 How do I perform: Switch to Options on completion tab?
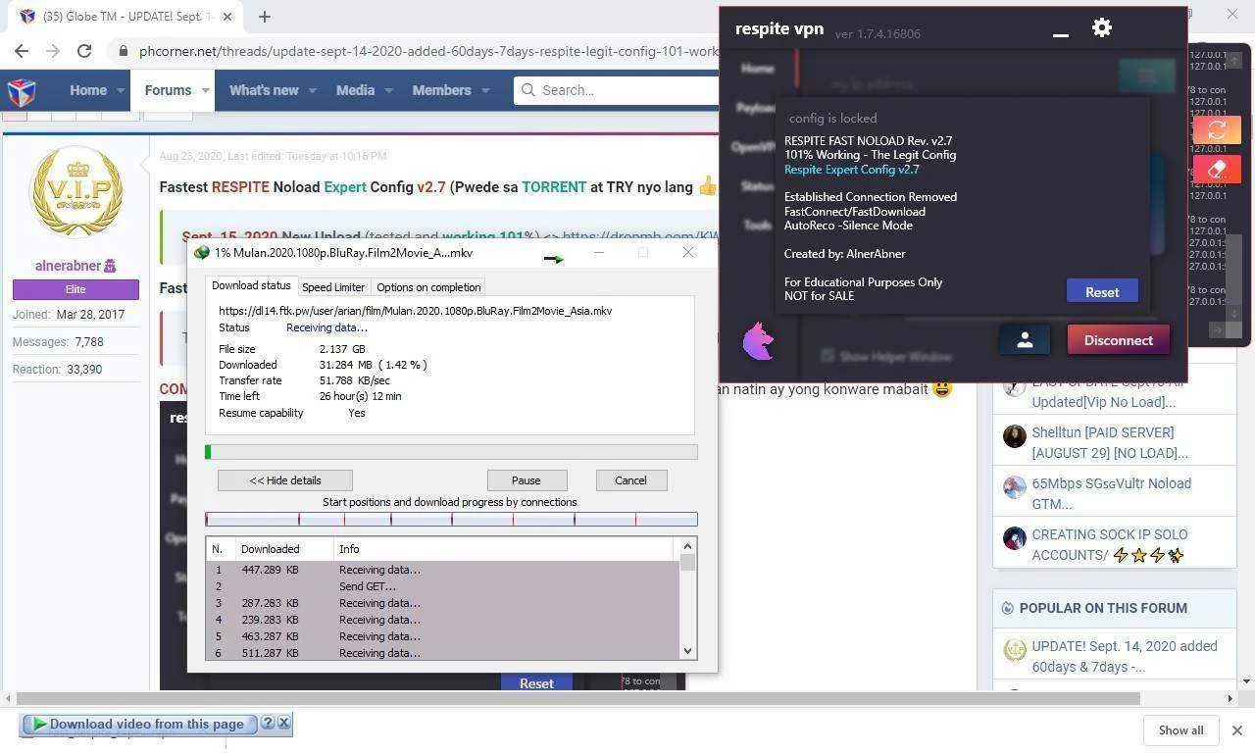tap(428, 287)
